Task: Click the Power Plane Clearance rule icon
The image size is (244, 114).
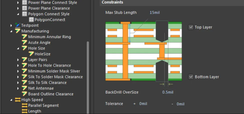Action: click(25, 8)
